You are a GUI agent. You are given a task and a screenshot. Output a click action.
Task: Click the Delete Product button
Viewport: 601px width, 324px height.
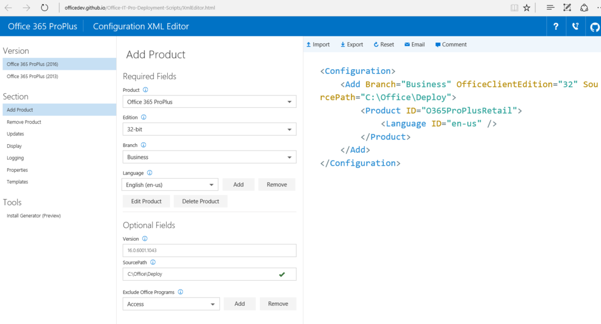pos(200,201)
